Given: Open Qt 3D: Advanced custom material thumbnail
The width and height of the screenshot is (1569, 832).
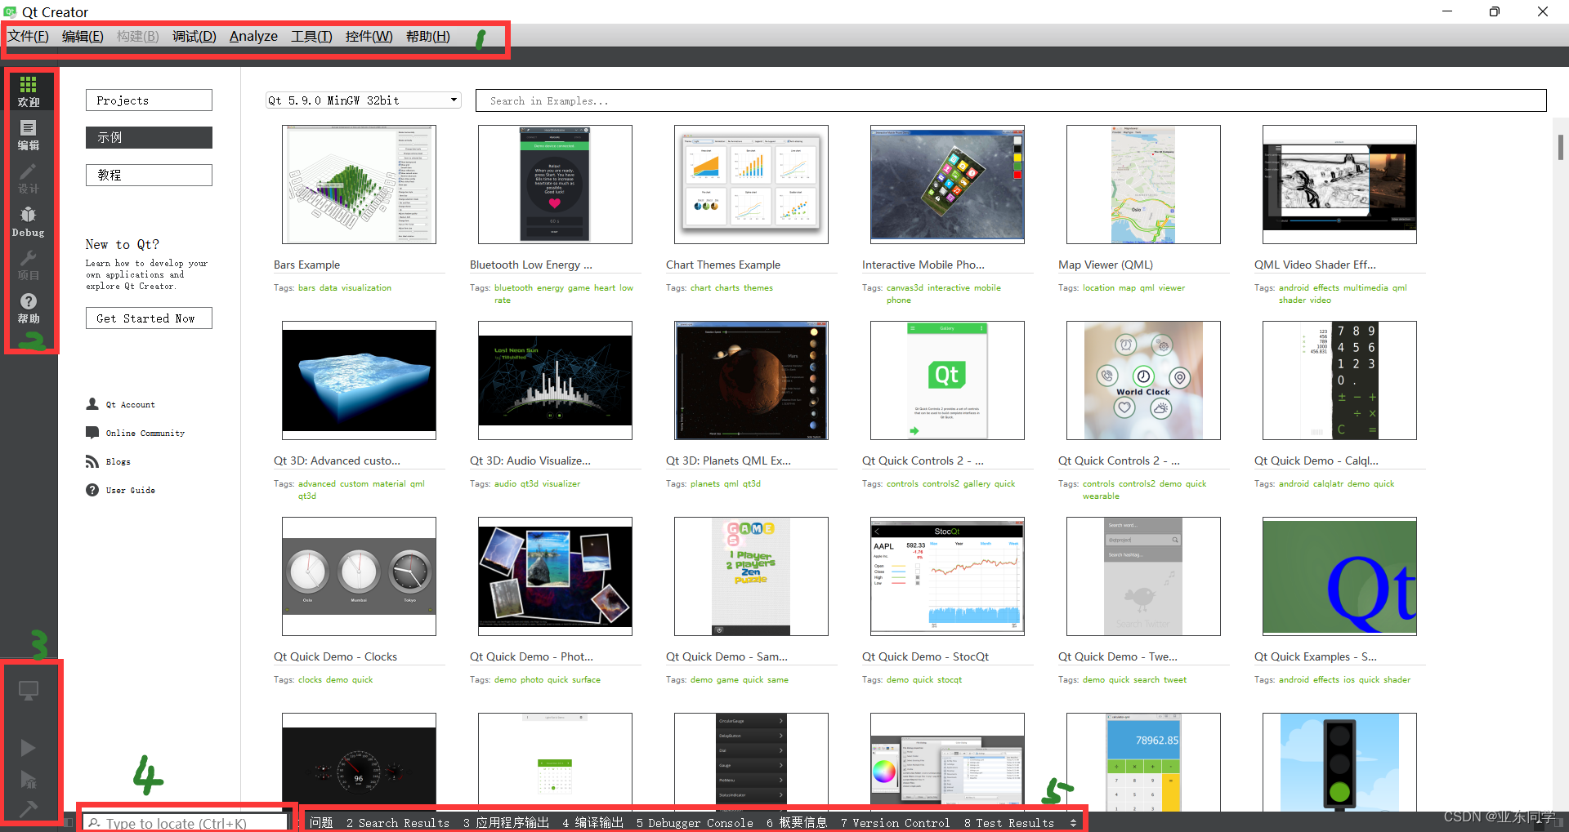Looking at the screenshot, I should pos(359,380).
